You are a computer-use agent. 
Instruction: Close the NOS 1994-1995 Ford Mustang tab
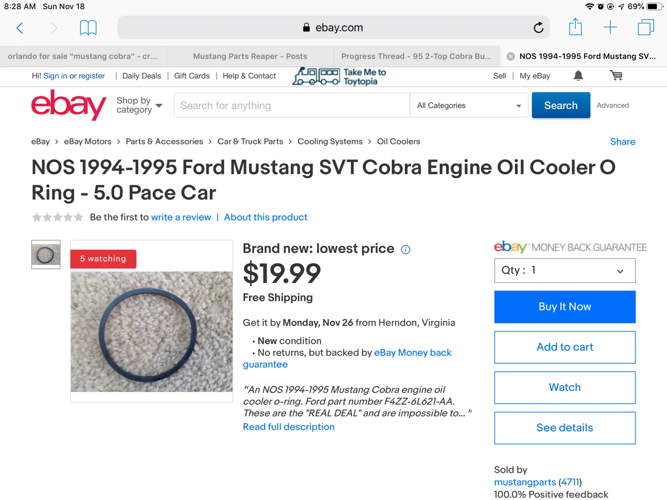click(511, 56)
